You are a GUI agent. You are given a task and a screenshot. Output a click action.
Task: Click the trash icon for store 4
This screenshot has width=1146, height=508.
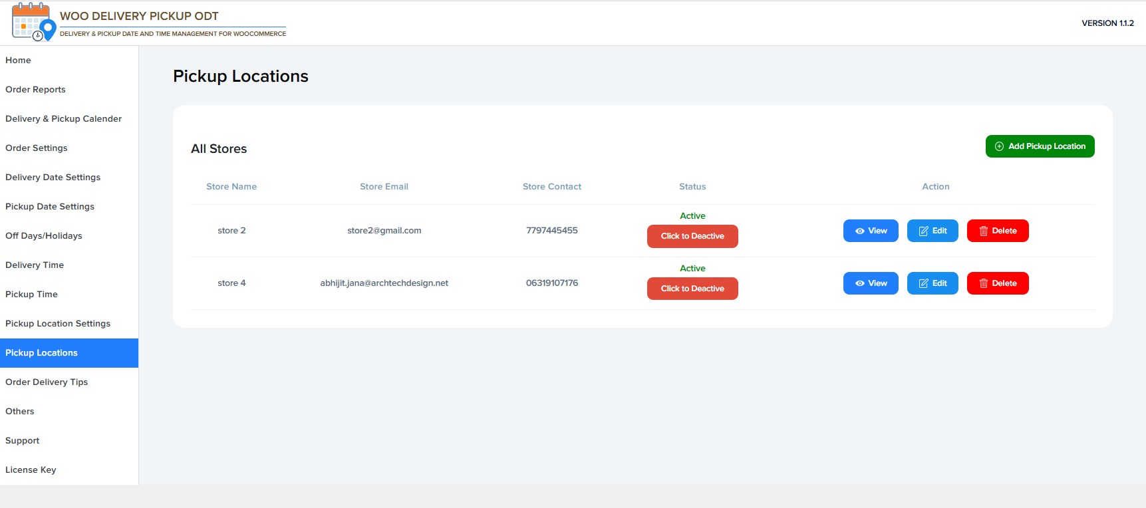[983, 283]
